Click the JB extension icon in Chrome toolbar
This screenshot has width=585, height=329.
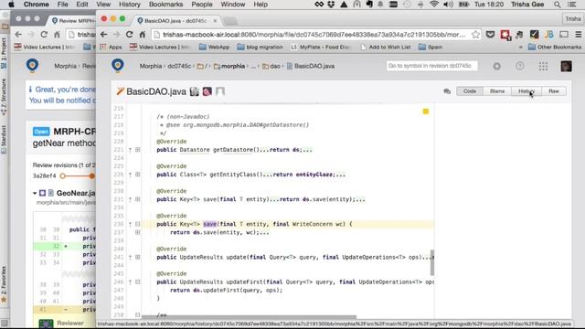[x=549, y=35]
